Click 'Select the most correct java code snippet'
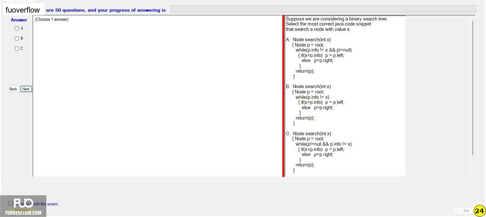The width and height of the screenshot is (486, 217). pyautogui.click(x=328, y=24)
